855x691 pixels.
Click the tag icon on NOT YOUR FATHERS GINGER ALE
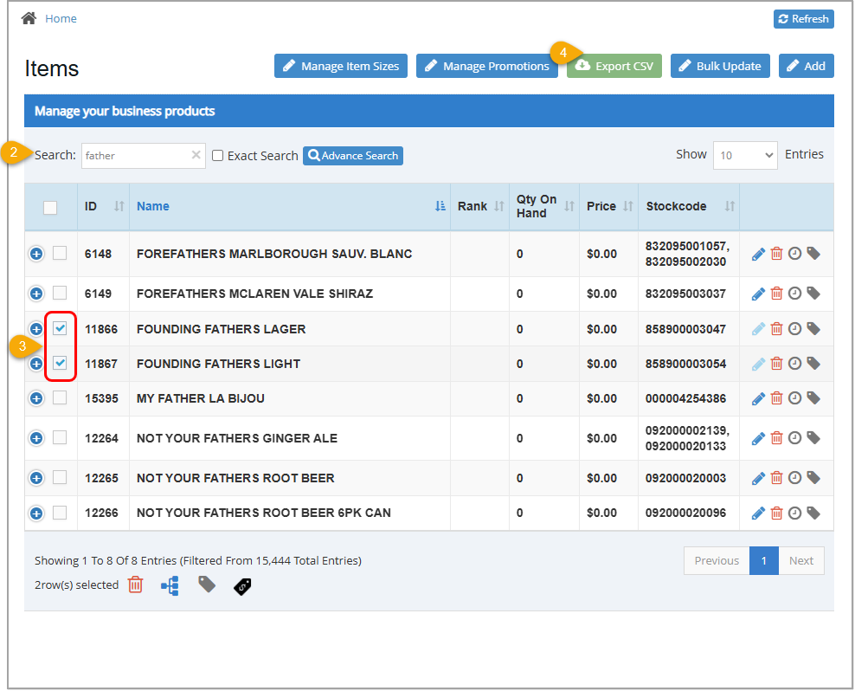(x=813, y=438)
